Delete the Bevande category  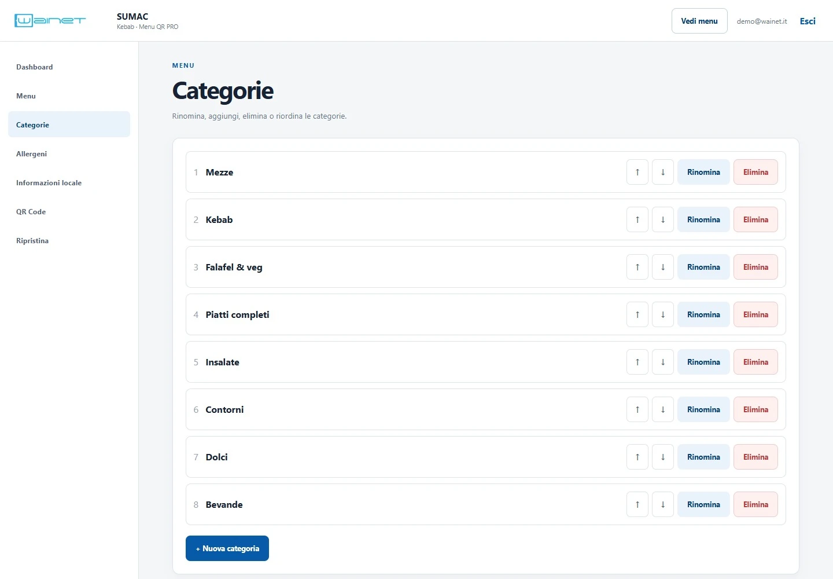[755, 504]
